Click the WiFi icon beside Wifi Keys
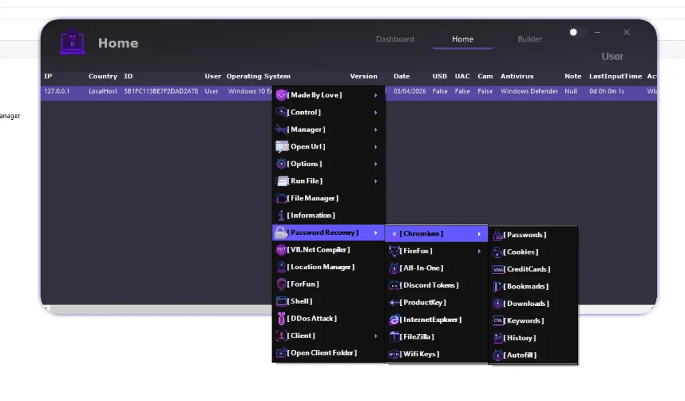The height and width of the screenshot is (401, 685). pos(394,354)
